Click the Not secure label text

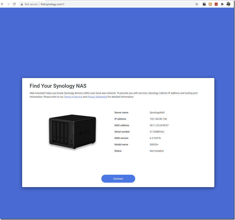[x=31, y=4]
